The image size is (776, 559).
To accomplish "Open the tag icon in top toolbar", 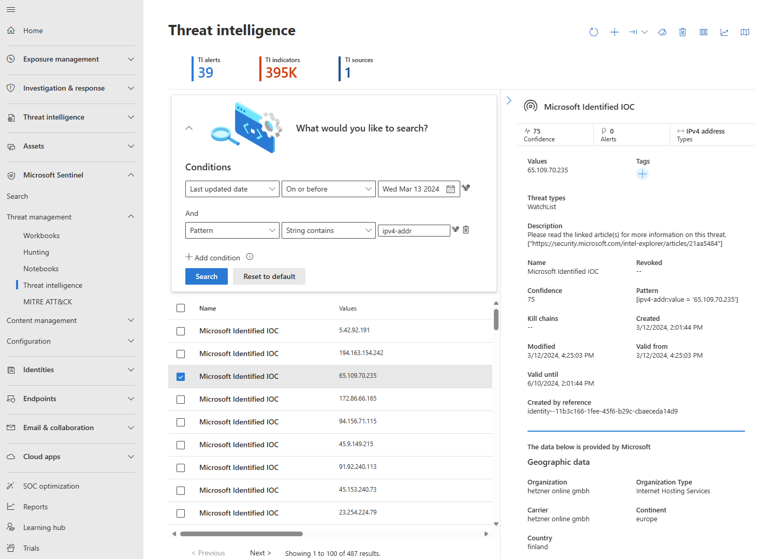I will 662,32.
